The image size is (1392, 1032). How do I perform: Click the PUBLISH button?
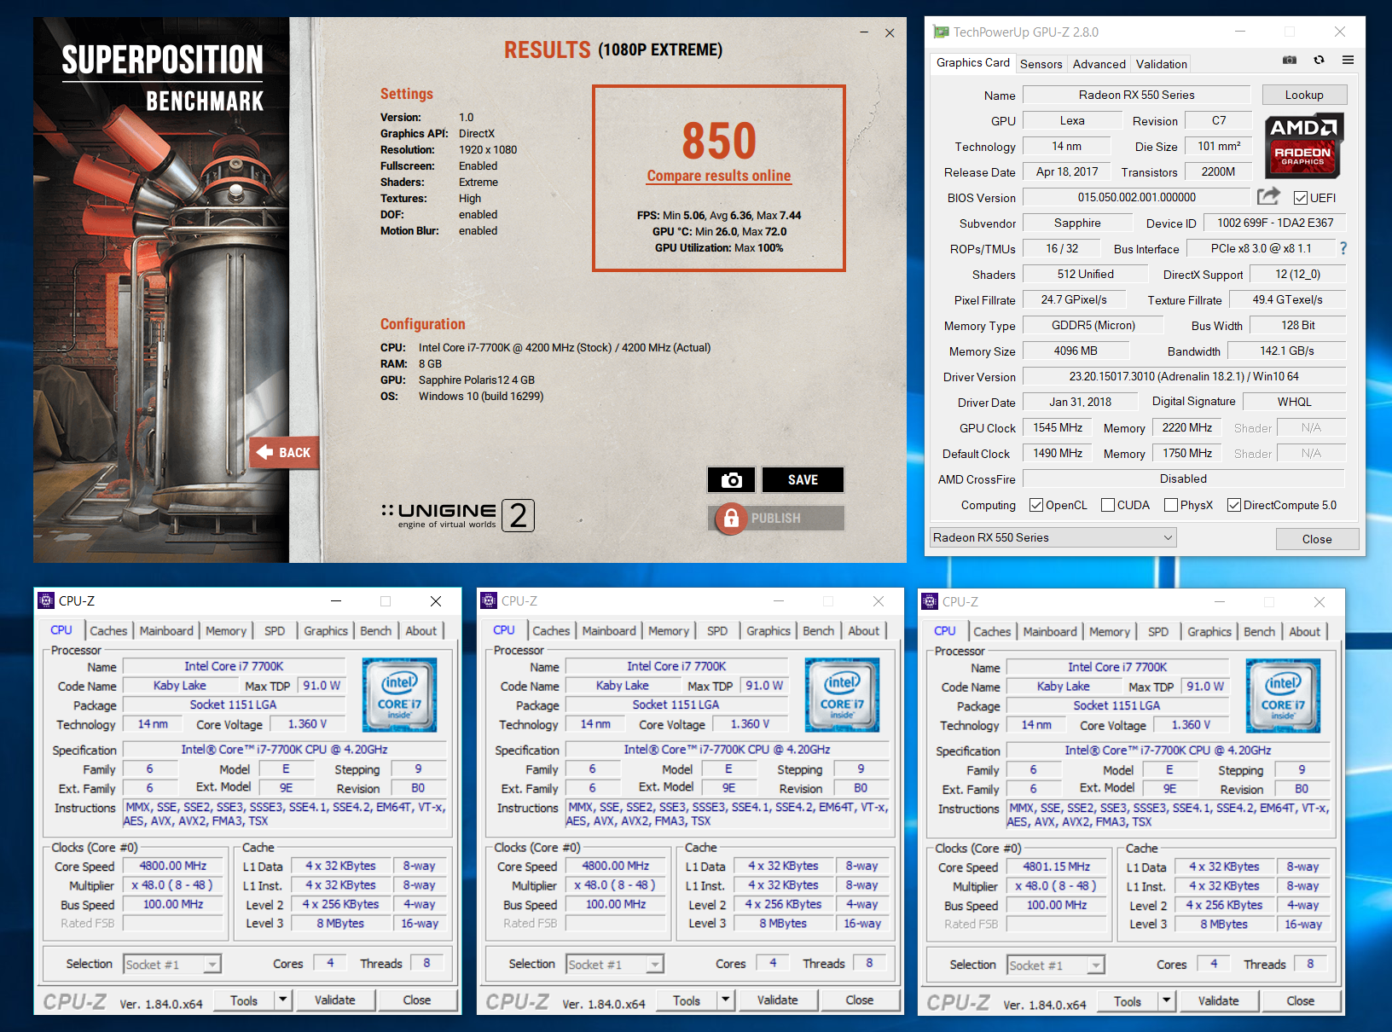click(x=776, y=518)
